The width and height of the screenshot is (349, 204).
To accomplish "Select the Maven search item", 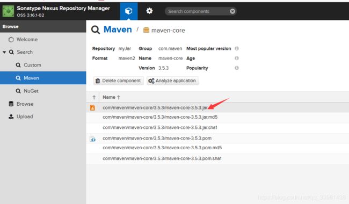I will click(43, 78).
